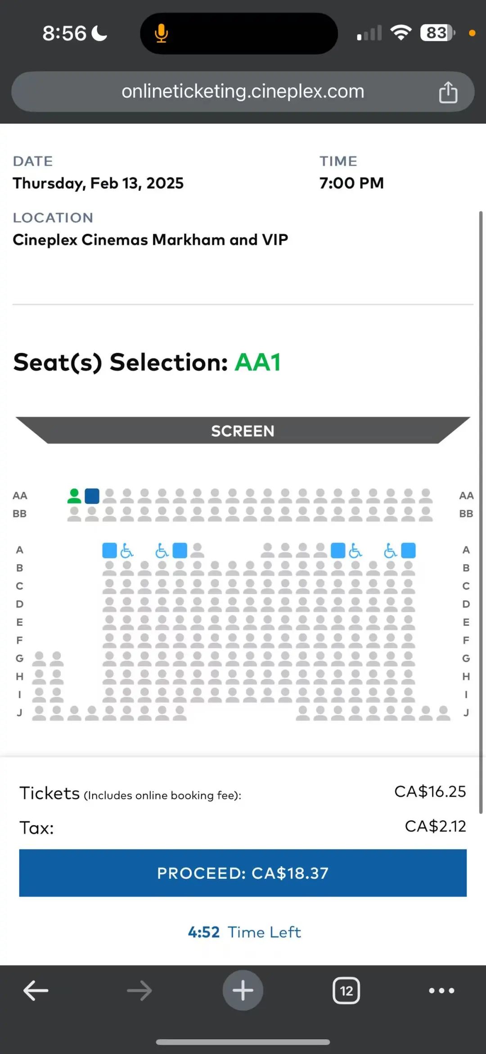486x1054 pixels.
Task: Tap the orange microphone indicator at top
Action: (x=161, y=33)
